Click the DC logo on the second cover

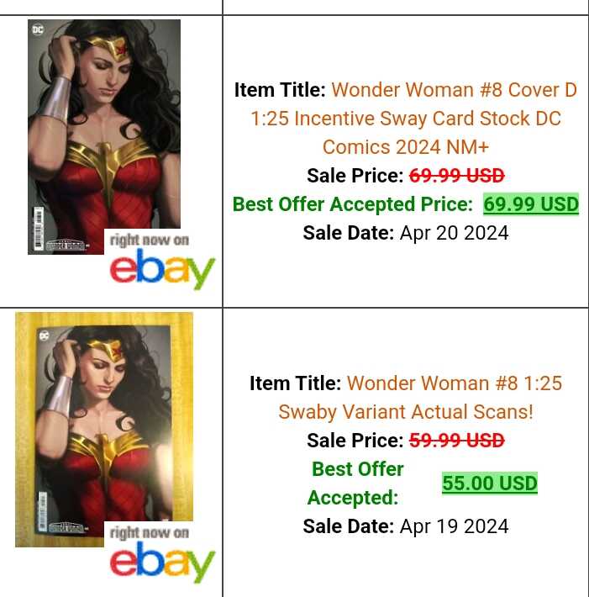coord(45,335)
